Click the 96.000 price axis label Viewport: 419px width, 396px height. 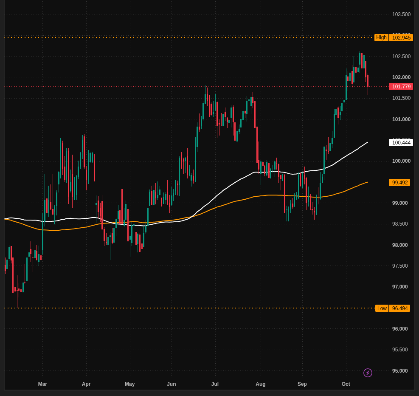pyautogui.click(x=400, y=328)
